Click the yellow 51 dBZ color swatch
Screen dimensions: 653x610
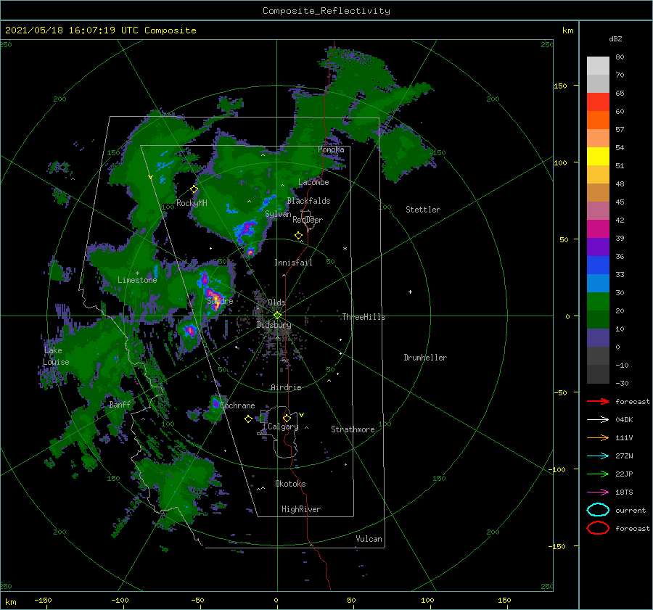coord(598,157)
